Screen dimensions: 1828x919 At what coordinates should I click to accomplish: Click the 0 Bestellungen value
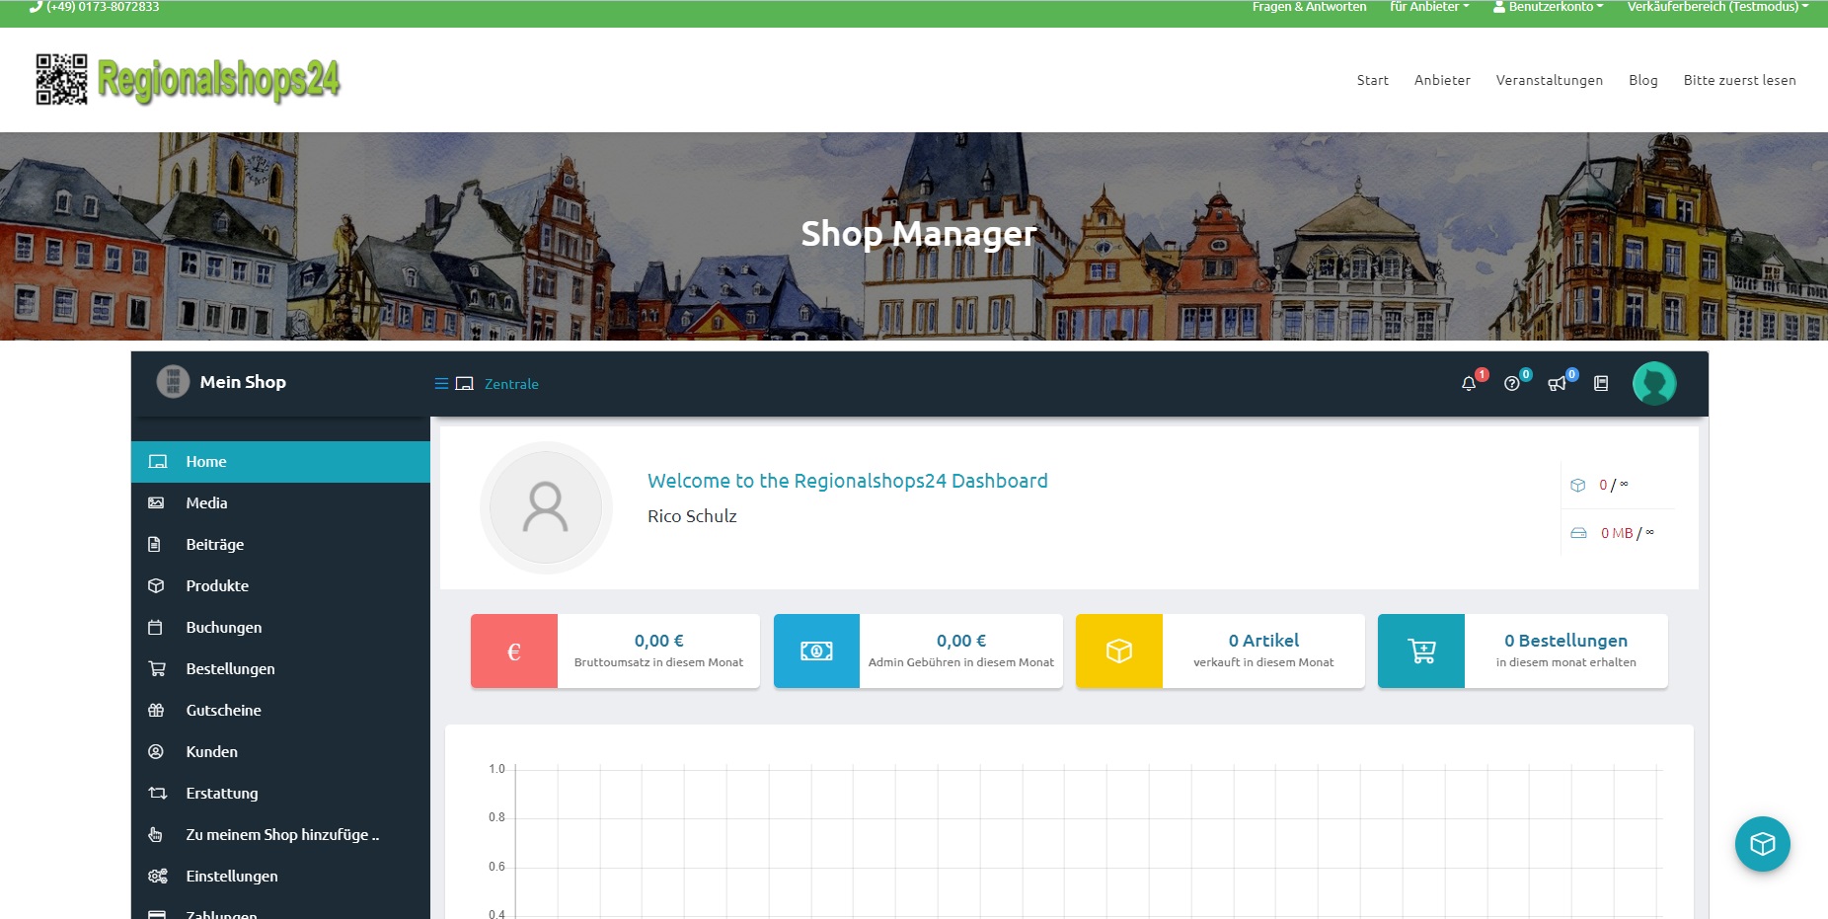(x=1566, y=641)
